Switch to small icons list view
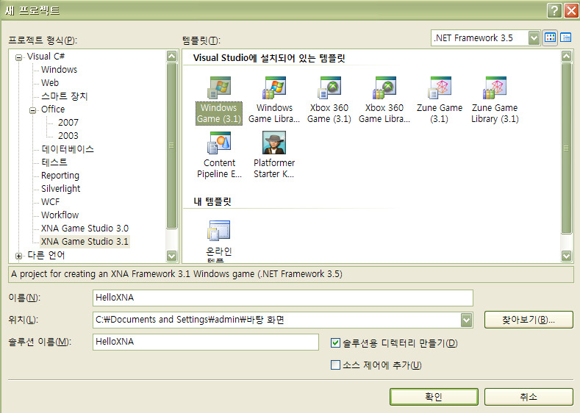 pyautogui.click(x=565, y=37)
